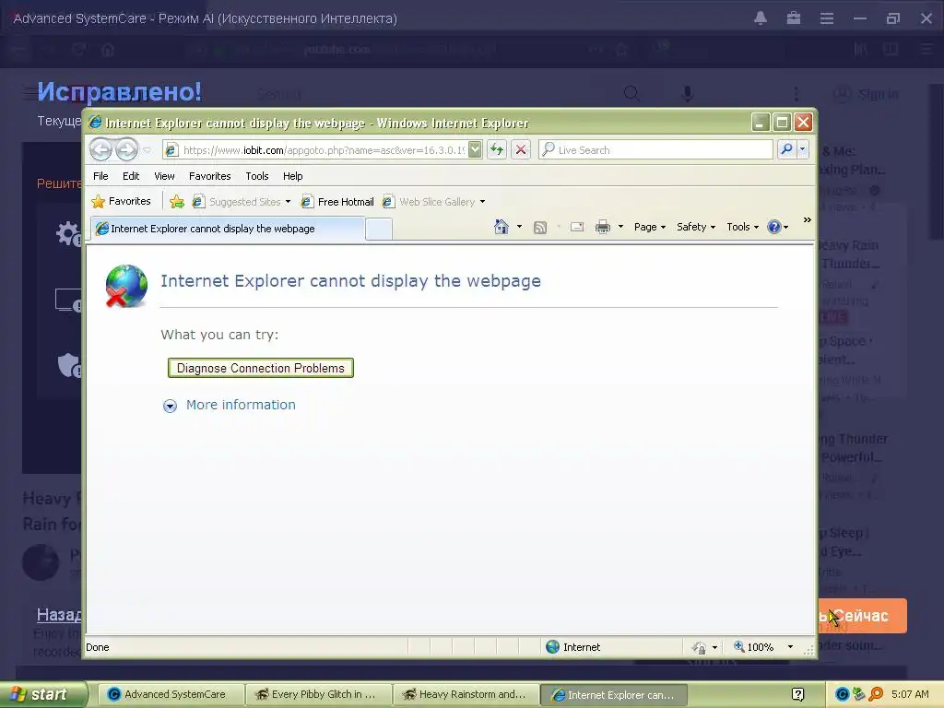Viewport: 944px width, 708px height.
Task: Open the Favorites menu in the menu bar
Action: 209,176
